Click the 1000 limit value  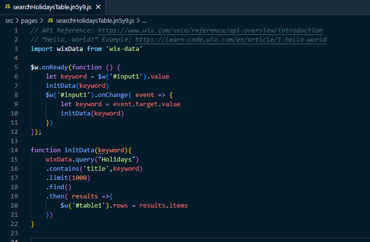(79, 177)
